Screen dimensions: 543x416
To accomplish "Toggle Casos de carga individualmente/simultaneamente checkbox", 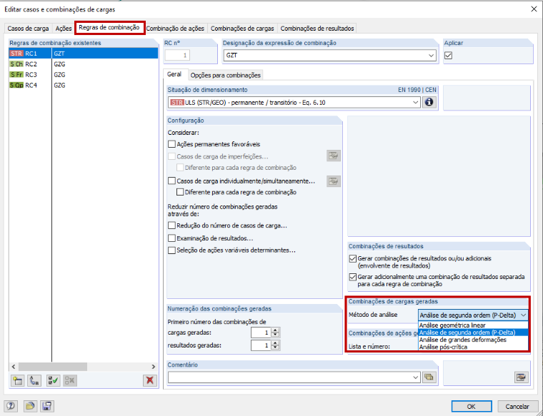I will 171,181.
